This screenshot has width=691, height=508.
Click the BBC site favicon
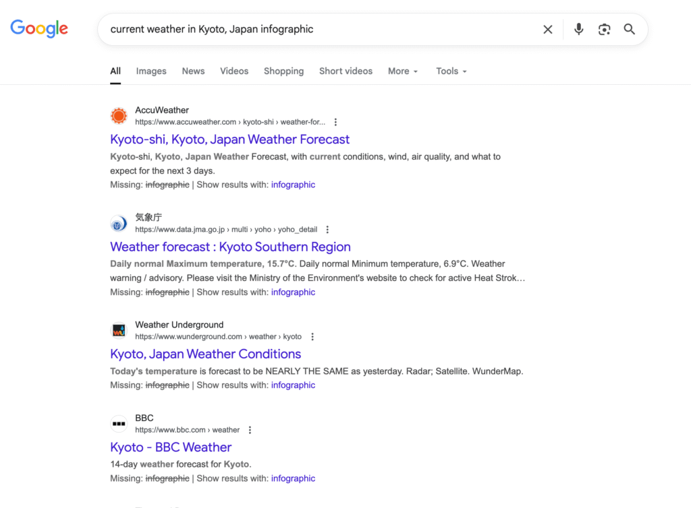tap(119, 424)
